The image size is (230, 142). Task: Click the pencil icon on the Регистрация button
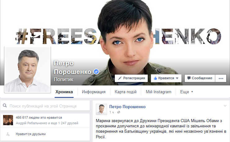click(x=120, y=78)
